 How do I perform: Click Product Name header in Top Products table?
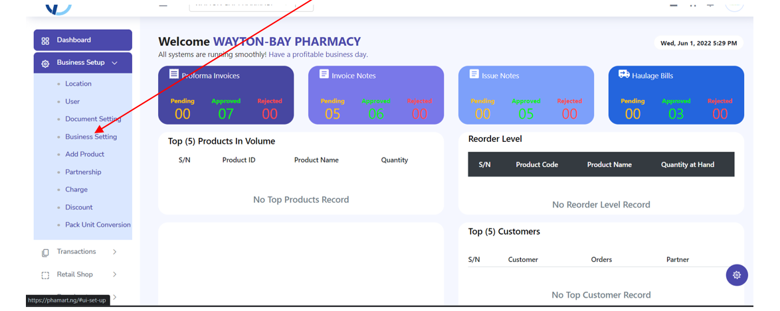pos(316,160)
